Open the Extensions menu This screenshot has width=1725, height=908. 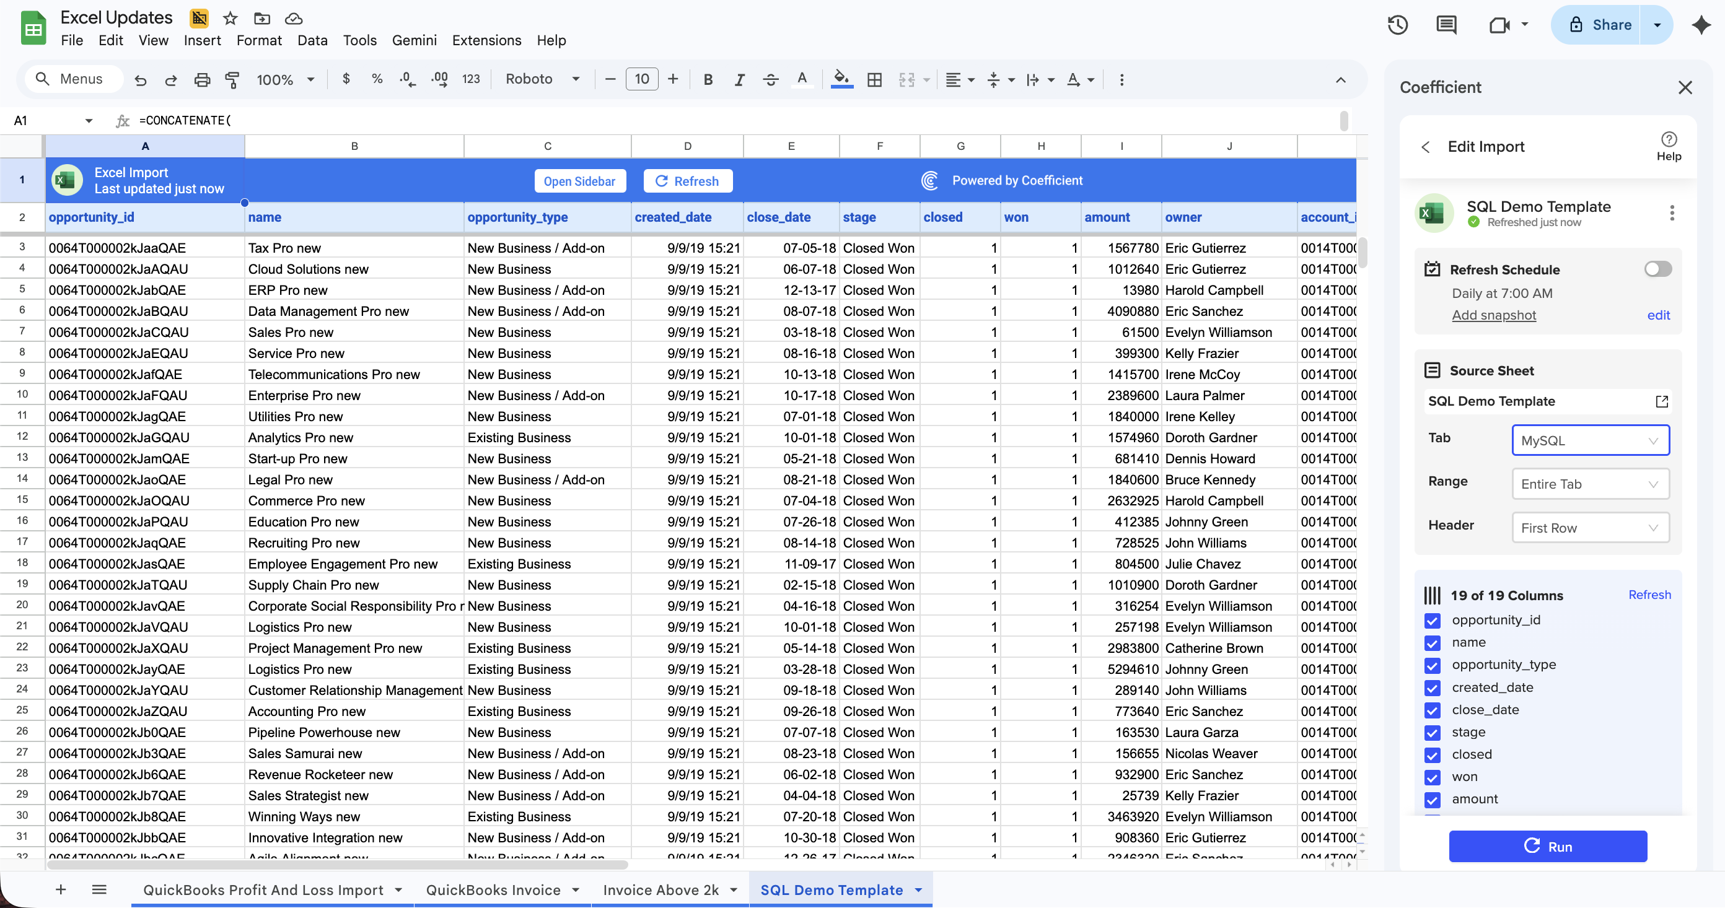486,40
